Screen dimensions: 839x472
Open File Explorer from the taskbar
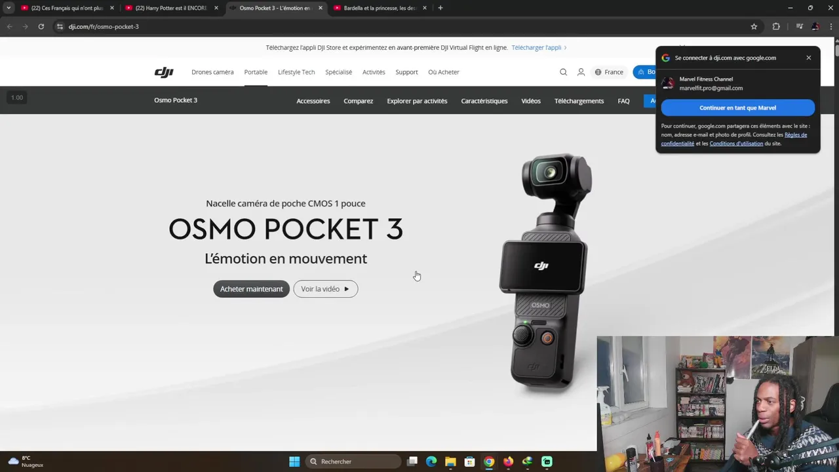[450, 462]
